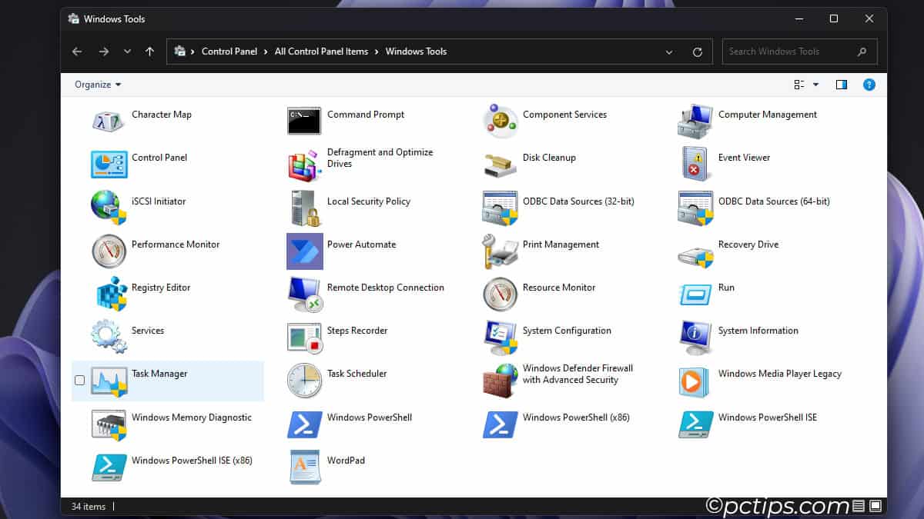Start Disk Cleanup
Screen dimensions: 924x519
point(548,158)
